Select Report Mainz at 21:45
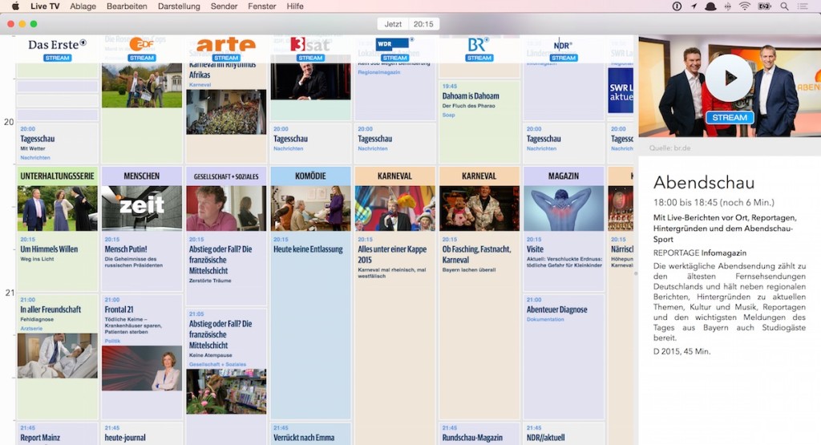 click(x=58, y=434)
